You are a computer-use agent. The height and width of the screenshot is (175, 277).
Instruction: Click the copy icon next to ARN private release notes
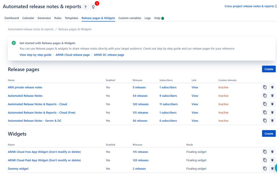point(265,87)
